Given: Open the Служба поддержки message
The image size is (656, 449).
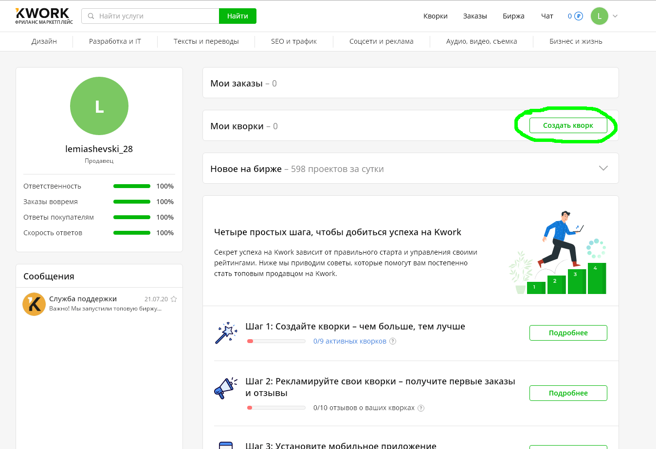Looking at the screenshot, I should [99, 304].
